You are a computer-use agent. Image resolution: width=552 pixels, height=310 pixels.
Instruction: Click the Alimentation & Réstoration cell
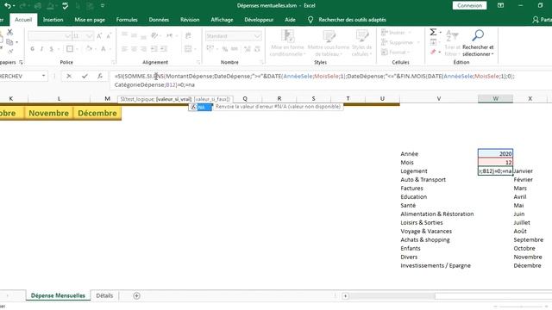coord(437,214)
